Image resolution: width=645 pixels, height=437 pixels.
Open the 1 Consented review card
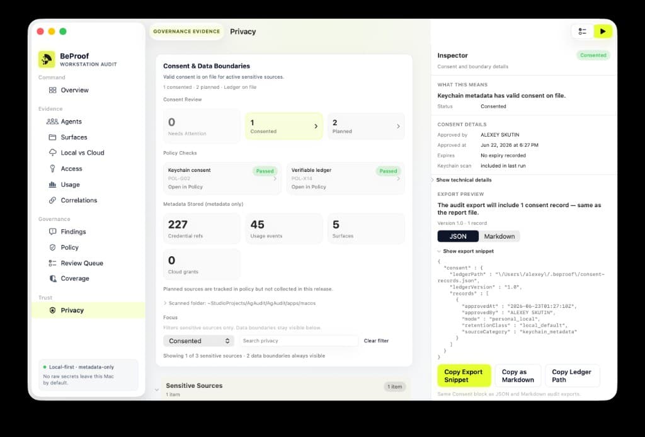coord(284,126)
